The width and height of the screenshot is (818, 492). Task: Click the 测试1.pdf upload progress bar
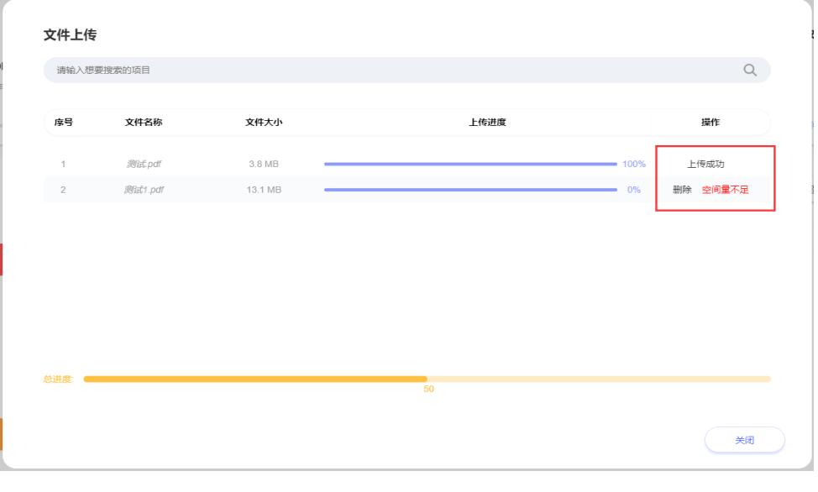click(x=470, y=190)
